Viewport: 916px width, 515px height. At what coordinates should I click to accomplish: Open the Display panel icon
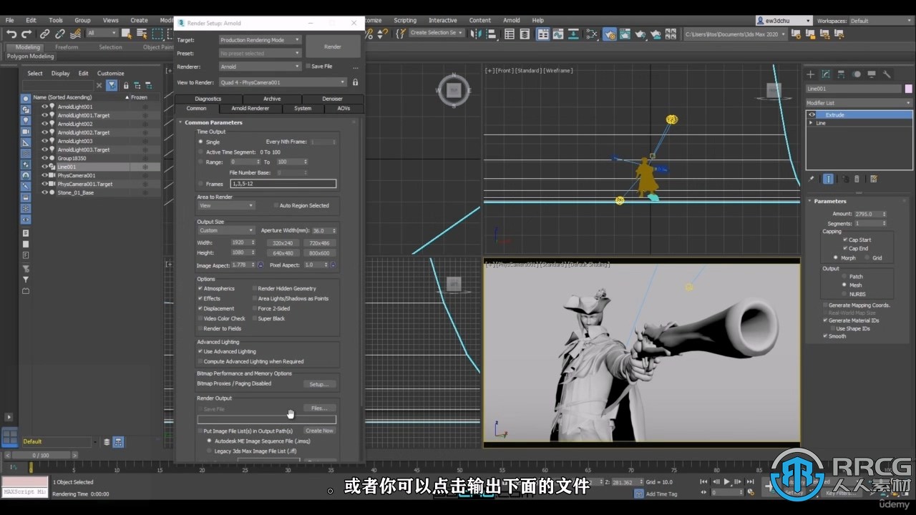(x=872, y=74)
